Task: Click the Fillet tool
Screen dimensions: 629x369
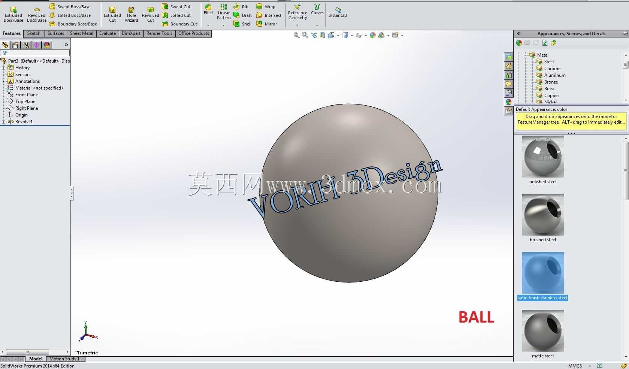Action: [208, 10]
